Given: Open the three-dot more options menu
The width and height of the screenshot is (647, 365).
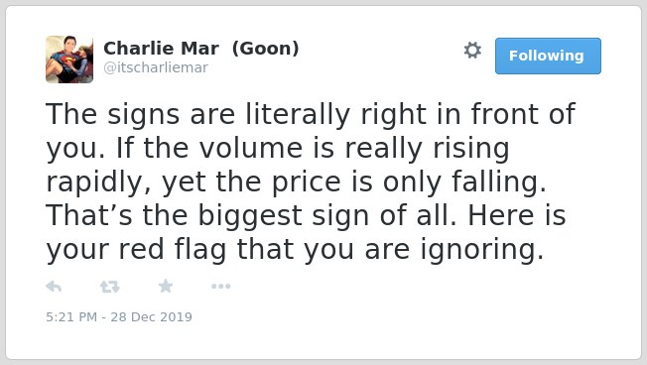Looking at the screenshot, I should coord(220,287).
